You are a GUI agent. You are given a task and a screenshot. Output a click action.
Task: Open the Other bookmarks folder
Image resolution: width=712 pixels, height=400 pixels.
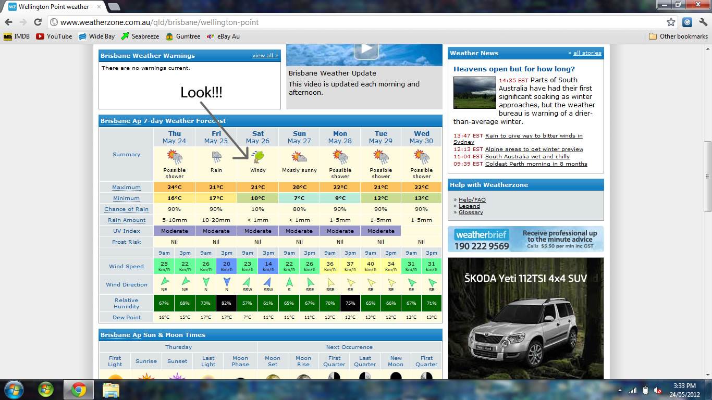pyautogui.click(x=678, y=36)
